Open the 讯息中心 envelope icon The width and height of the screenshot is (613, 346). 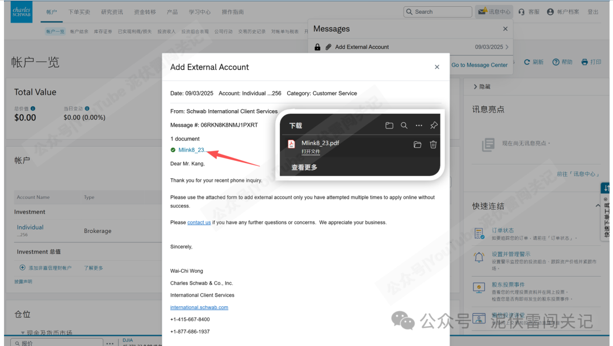tap(483, 11)
